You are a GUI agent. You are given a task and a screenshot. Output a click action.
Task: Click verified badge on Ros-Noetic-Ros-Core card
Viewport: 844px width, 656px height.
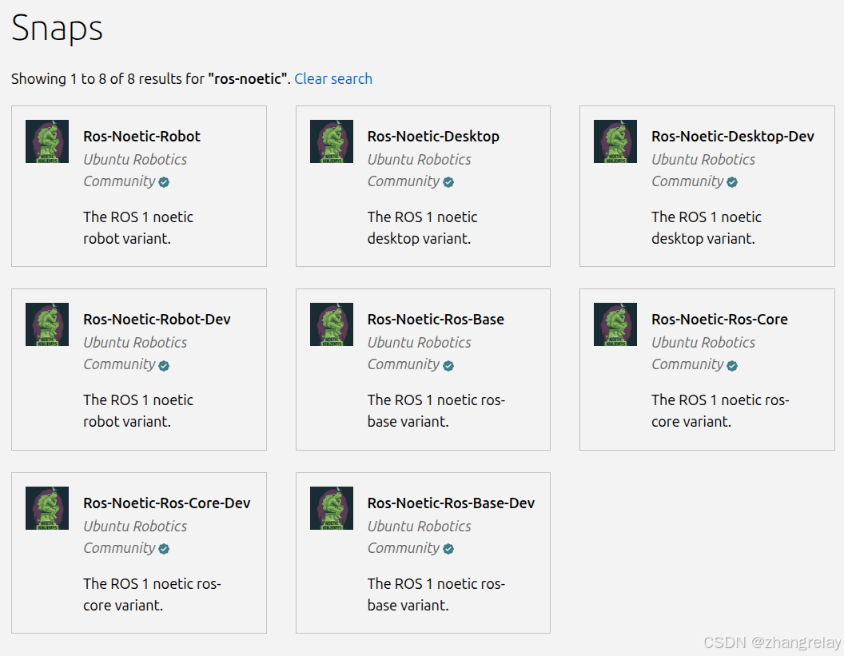732,366
